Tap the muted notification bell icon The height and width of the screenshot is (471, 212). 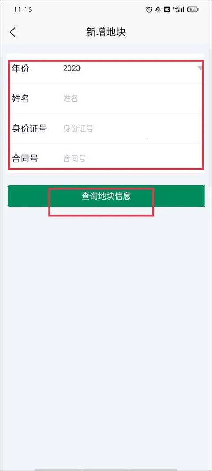pos(158,10)
